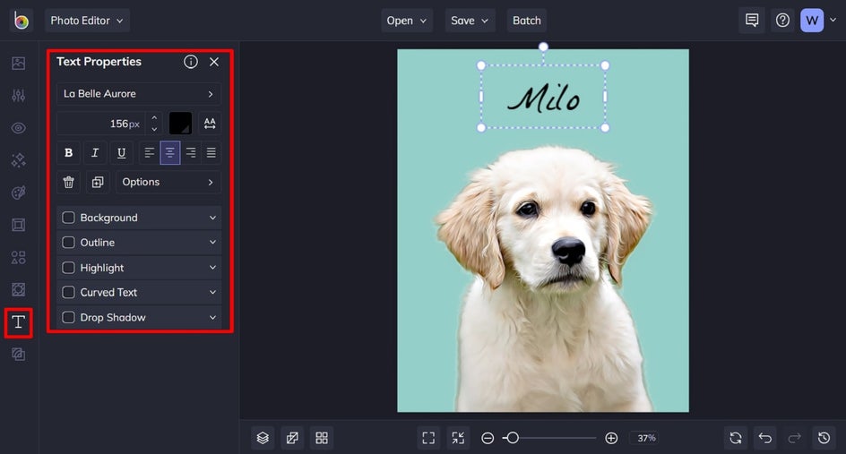The height and width of the screenshot is (454, 846).
Task: Open the Layers panel icon
Action: (x=263, y=438)
